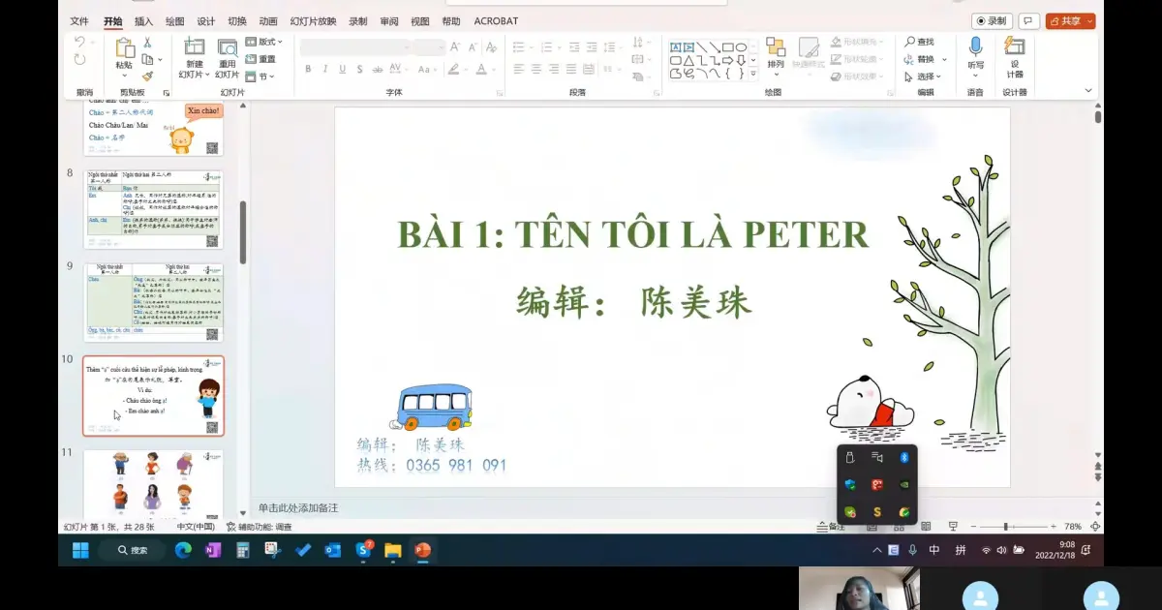Open the Replace (替换) dropdown arrow

[945, 59]
